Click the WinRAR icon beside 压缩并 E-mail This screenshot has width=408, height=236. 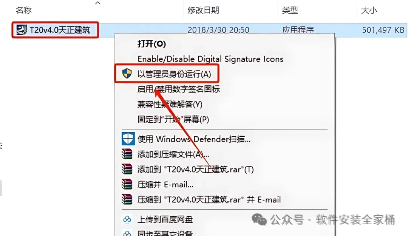point(127,184)
